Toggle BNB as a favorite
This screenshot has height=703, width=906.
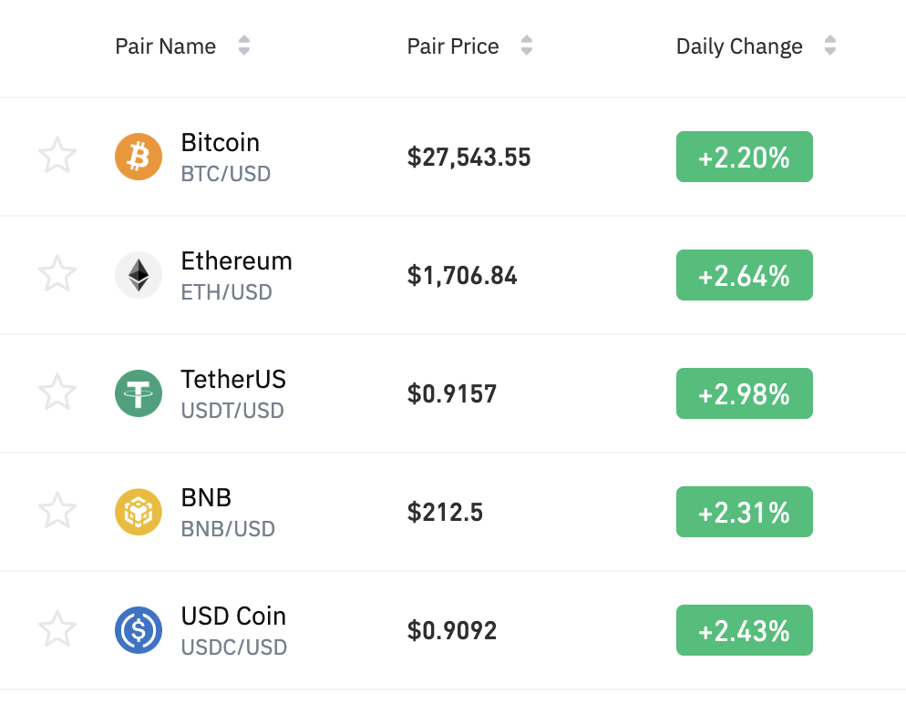click(57, 511)
